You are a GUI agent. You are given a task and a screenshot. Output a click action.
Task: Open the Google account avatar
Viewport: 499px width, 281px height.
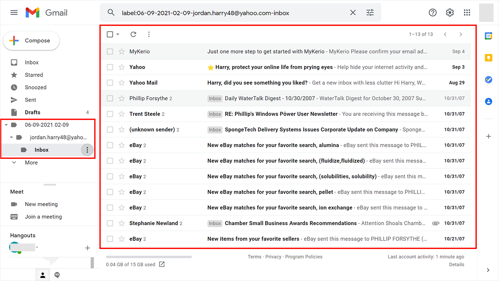point(486,12)
